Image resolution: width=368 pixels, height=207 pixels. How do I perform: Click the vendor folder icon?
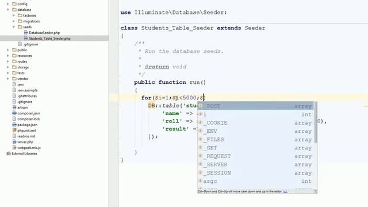pyautogui.click(x=14, y=79)
